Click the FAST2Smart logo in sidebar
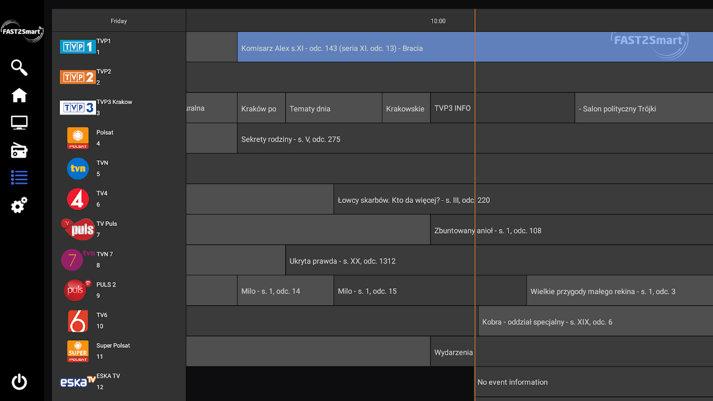Screen dimensions: 713x401 [22, 31]
